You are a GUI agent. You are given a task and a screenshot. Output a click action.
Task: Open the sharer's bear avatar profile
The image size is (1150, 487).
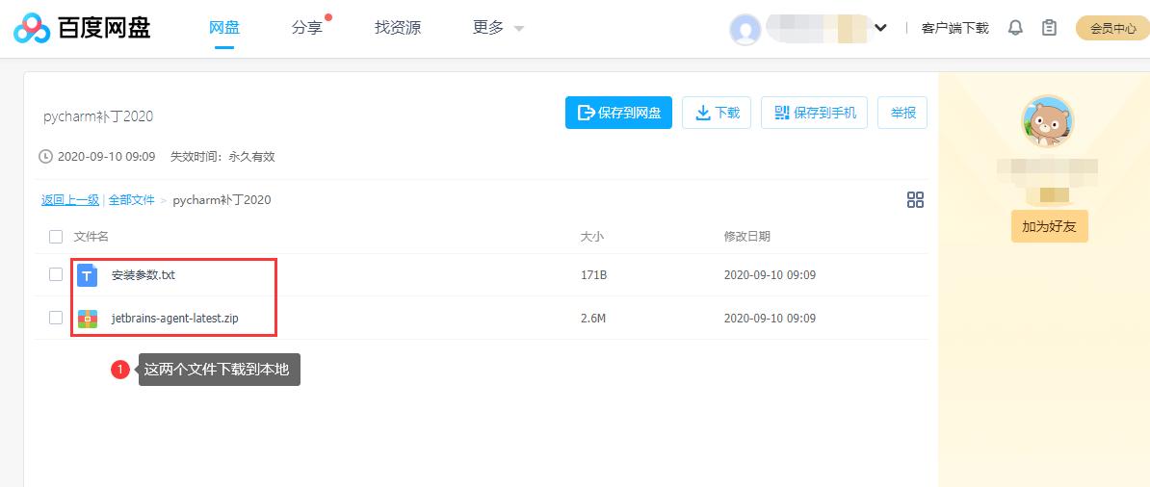pyautogui.click(x=1047, y=122)
